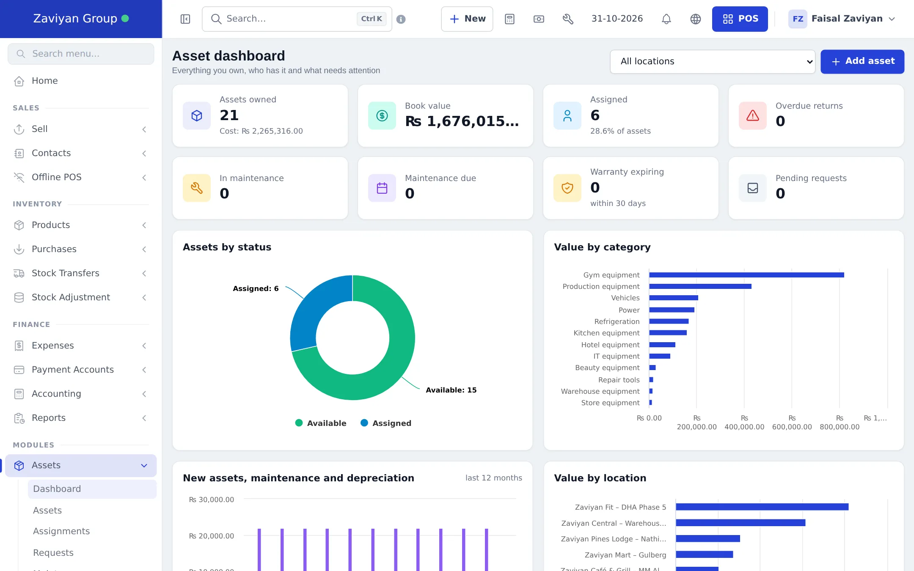Click the cash register icon in the top bar
914x571 pixels.
tap(539, 19)
